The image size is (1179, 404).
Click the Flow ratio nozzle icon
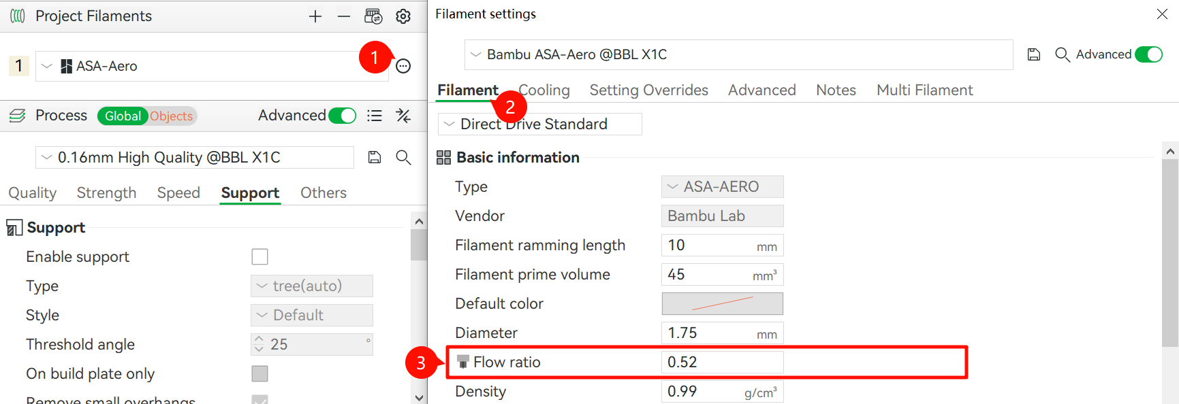tap(463, 362)
